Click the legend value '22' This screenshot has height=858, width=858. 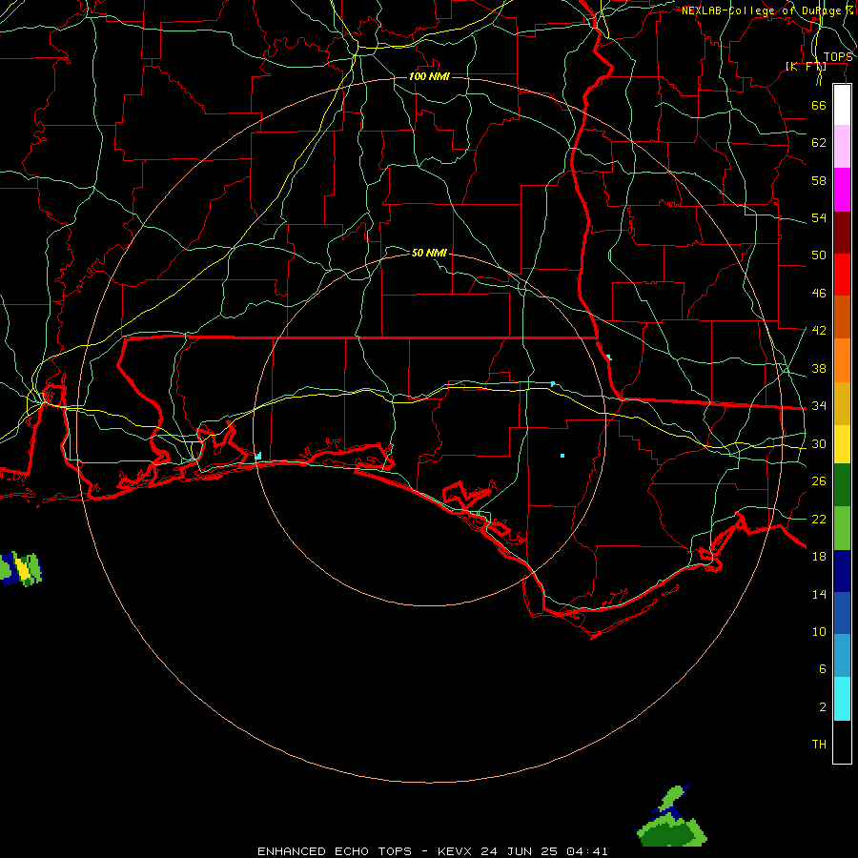click(x=819, y=519)
